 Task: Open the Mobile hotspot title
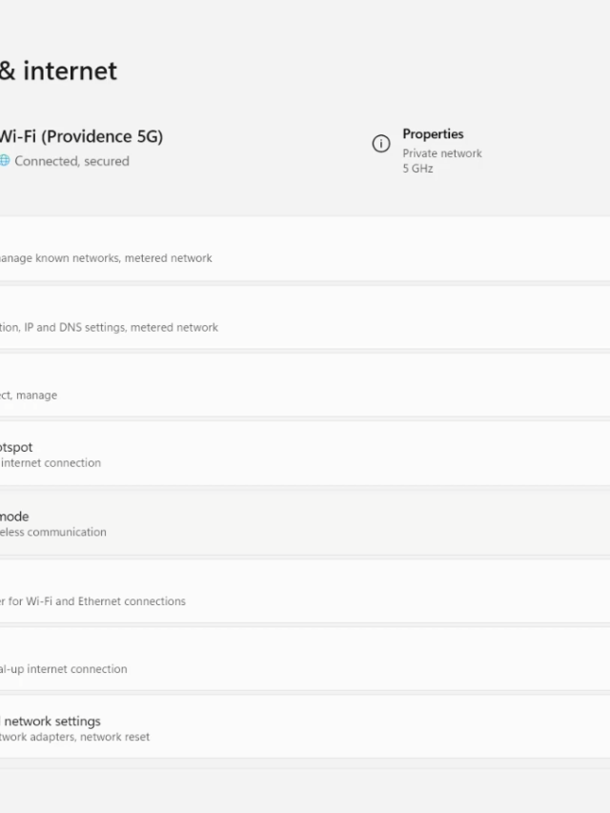(x=16, y=447)
